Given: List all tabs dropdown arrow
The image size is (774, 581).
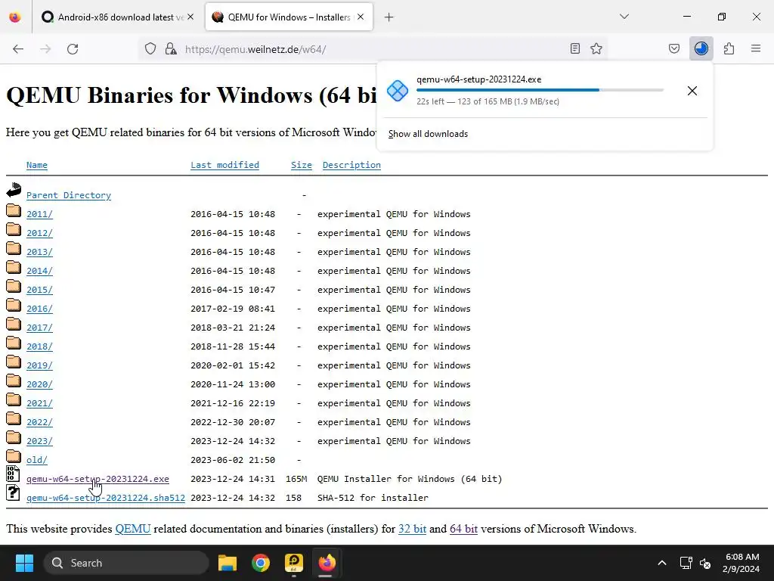Looking at the screenshot, I should tap(624, 17).
